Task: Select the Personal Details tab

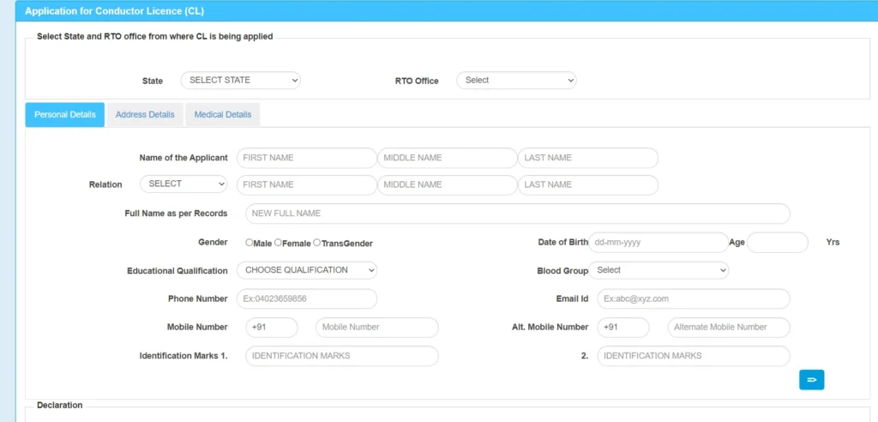Action: (65, 115)
